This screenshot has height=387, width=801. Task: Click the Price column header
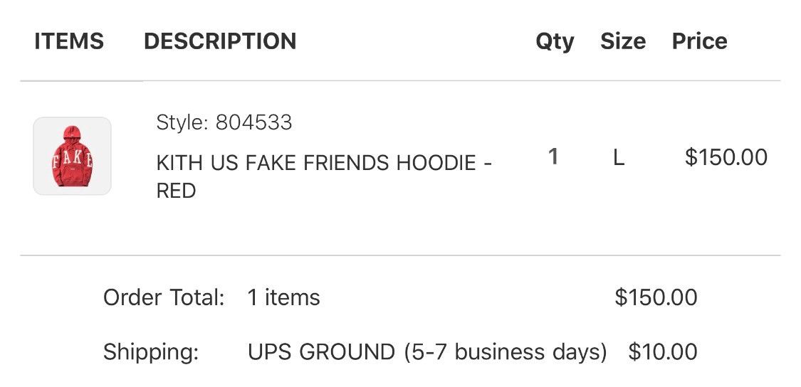(699, 41)
